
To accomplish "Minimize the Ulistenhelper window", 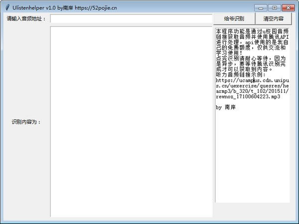I will (x=261, y=8).
